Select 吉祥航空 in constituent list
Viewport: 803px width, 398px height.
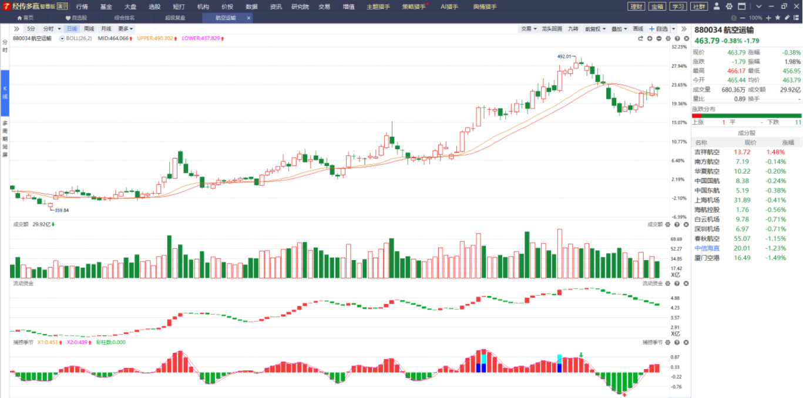pyautogui.click(x=707, y=152)
